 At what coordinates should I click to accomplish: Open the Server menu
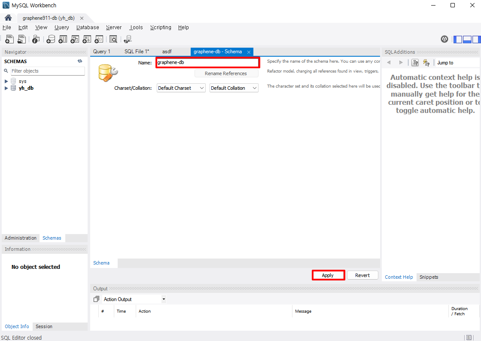(x=114, y=27)
